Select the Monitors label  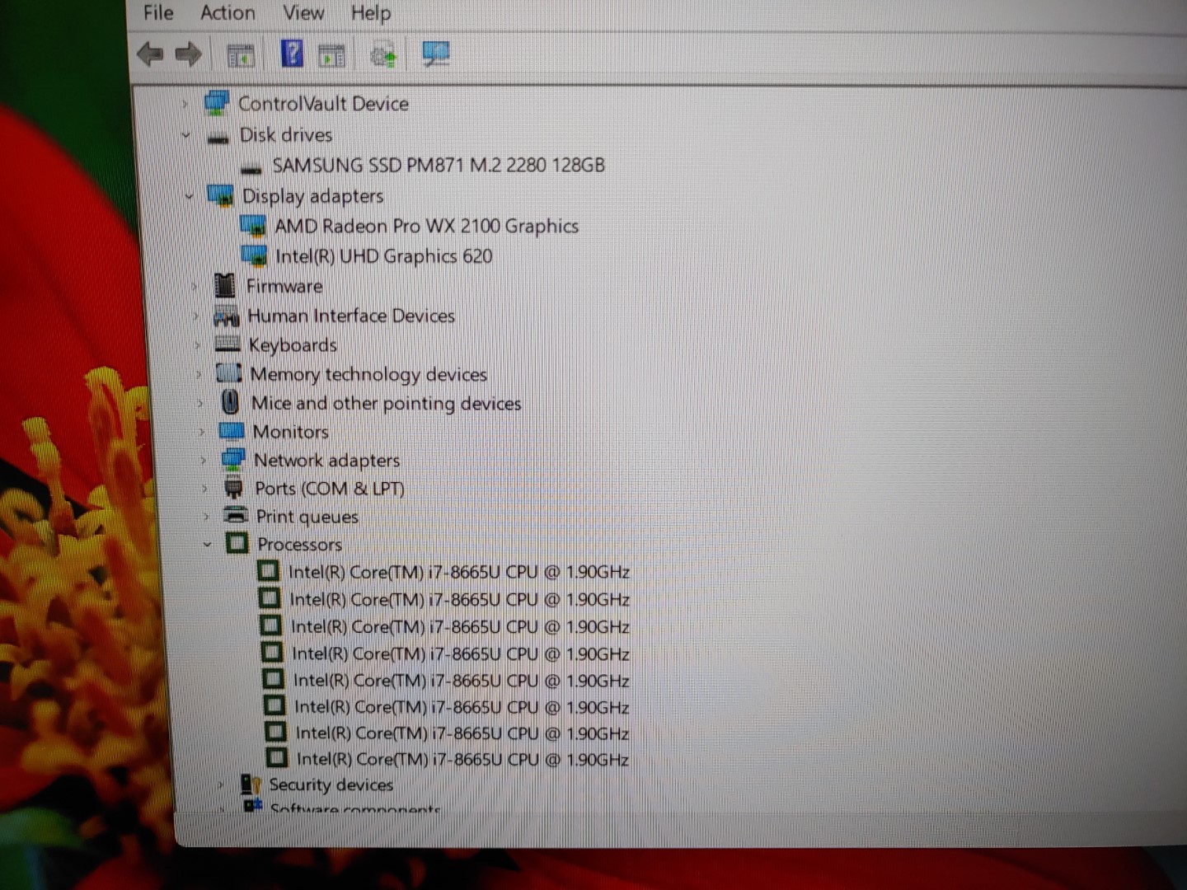click(x=290, y=432)
